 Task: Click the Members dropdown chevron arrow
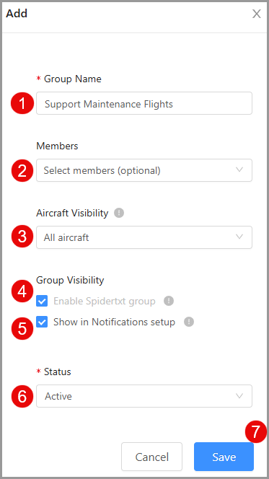tap(239, 170)
